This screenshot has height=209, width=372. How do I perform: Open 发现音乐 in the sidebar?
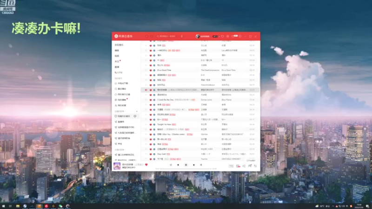tap(119, 45)
